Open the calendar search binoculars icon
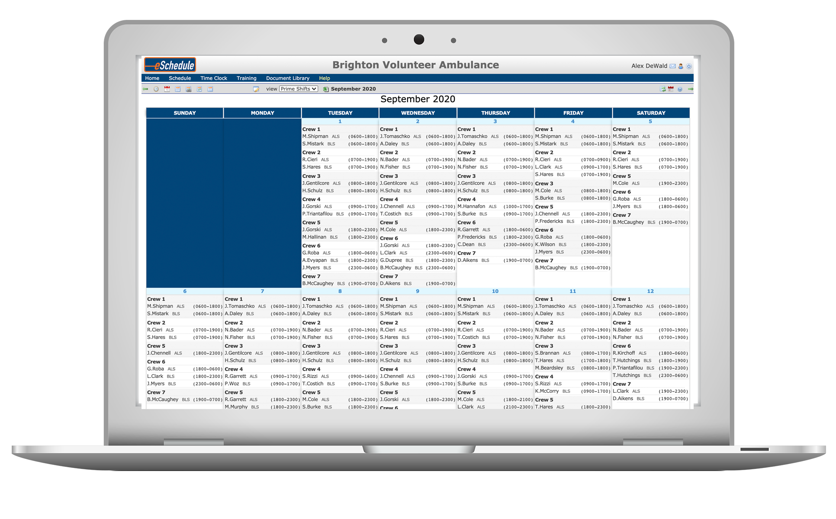Screen dimensions: 836x519 click(189, 89)
